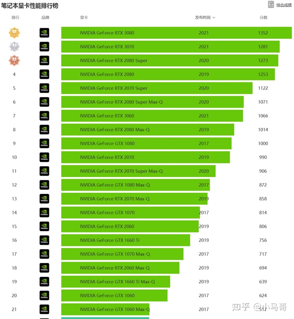Screen dimensions: 294x319
Task: Click the 综合成绩 text link
Action: click(x=284, y=5)
